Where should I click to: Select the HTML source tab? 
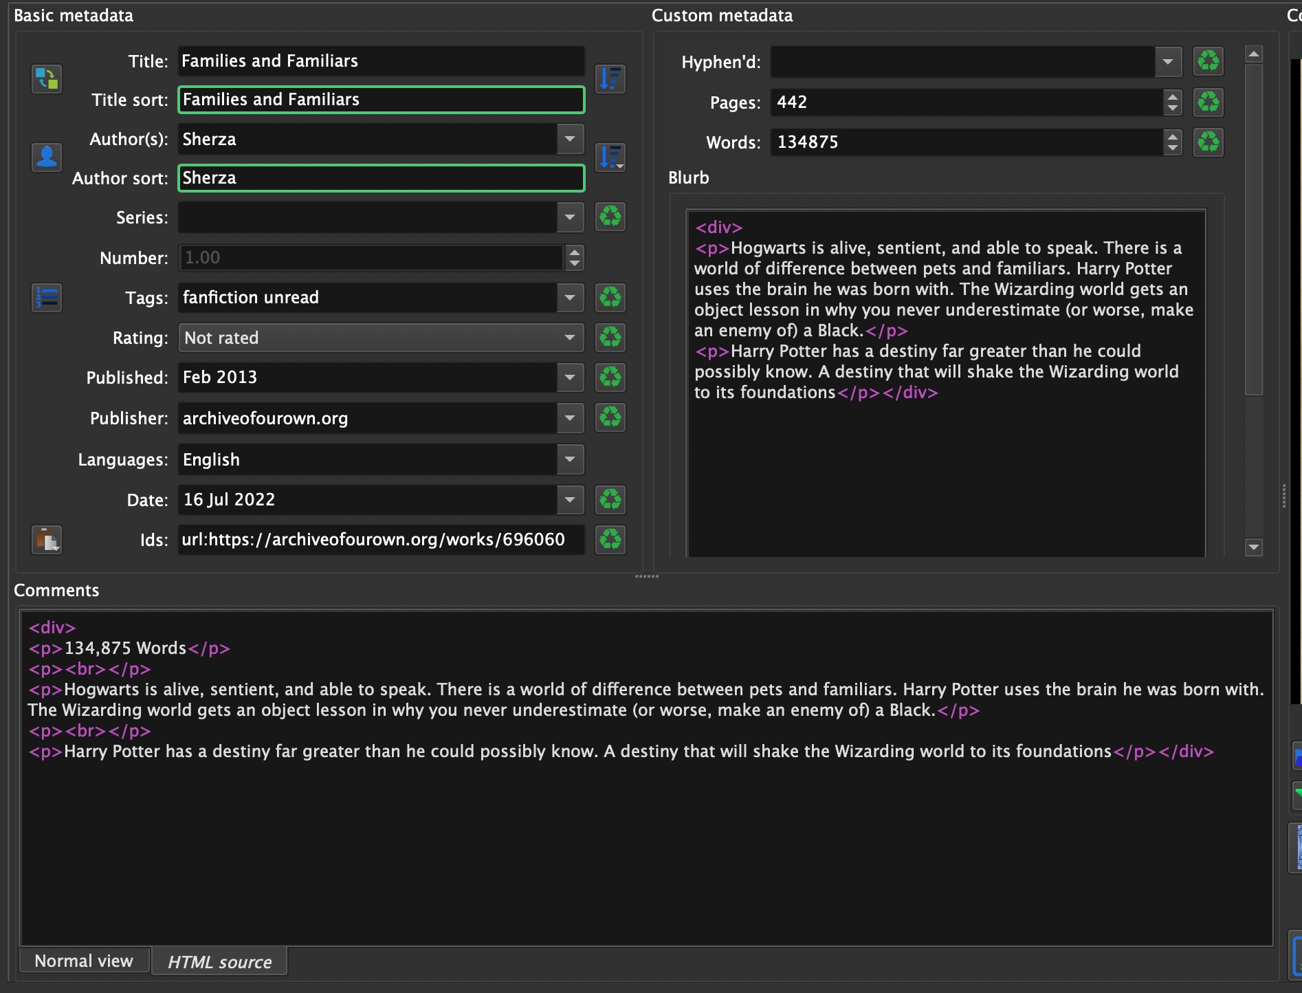click(x=219, y=961)
